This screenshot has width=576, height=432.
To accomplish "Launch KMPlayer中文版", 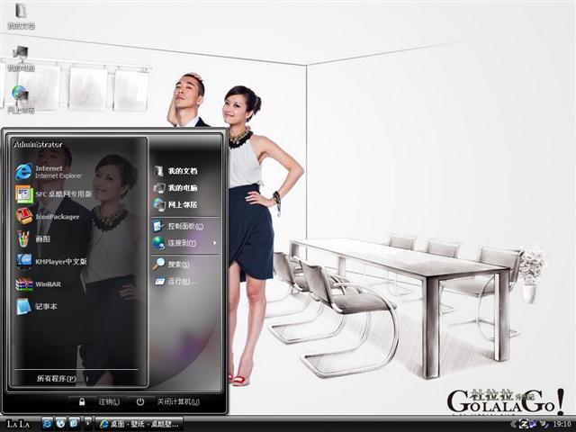I will click(51, 261).
